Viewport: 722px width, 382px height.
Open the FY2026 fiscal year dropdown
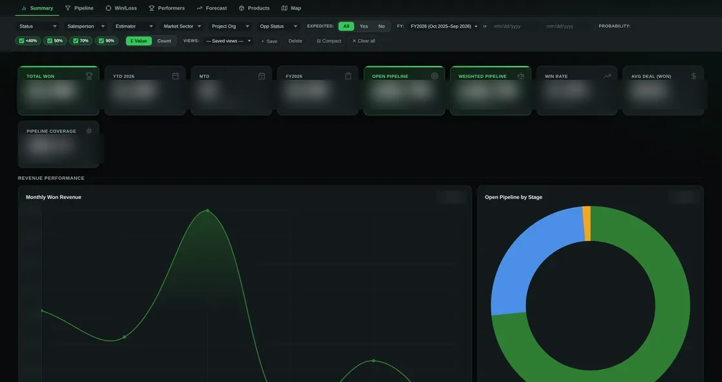click(444, 26)
